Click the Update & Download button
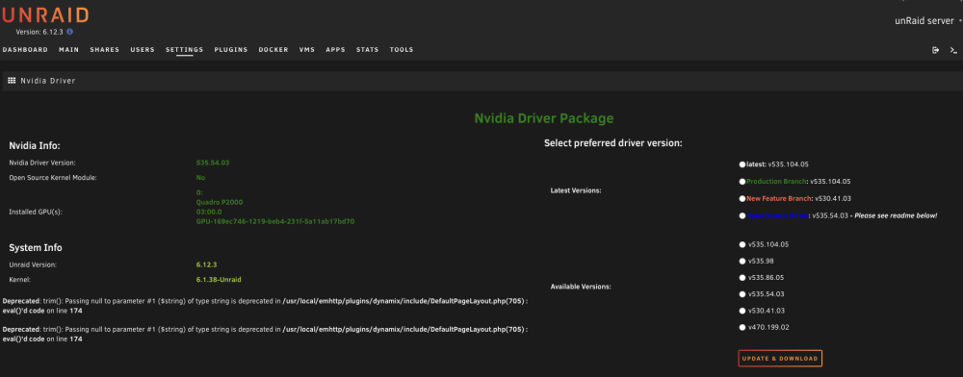Viewport: 963px width, 377px height. pyautogui.click(x=780, y=359)
